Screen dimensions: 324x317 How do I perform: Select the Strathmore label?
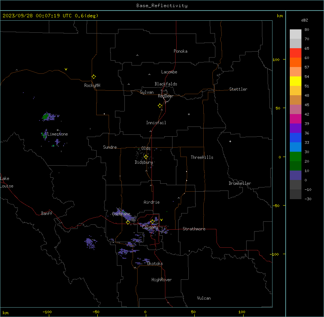coord(194,229)
